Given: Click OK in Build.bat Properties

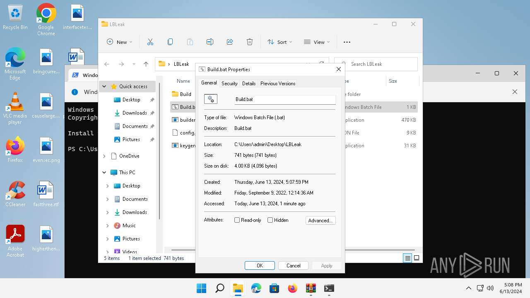Looking at the screenshot, I should click(x=260, y=266).
